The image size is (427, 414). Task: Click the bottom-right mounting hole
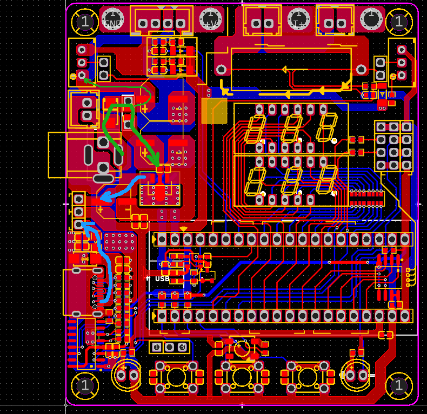tap(399, 385)
